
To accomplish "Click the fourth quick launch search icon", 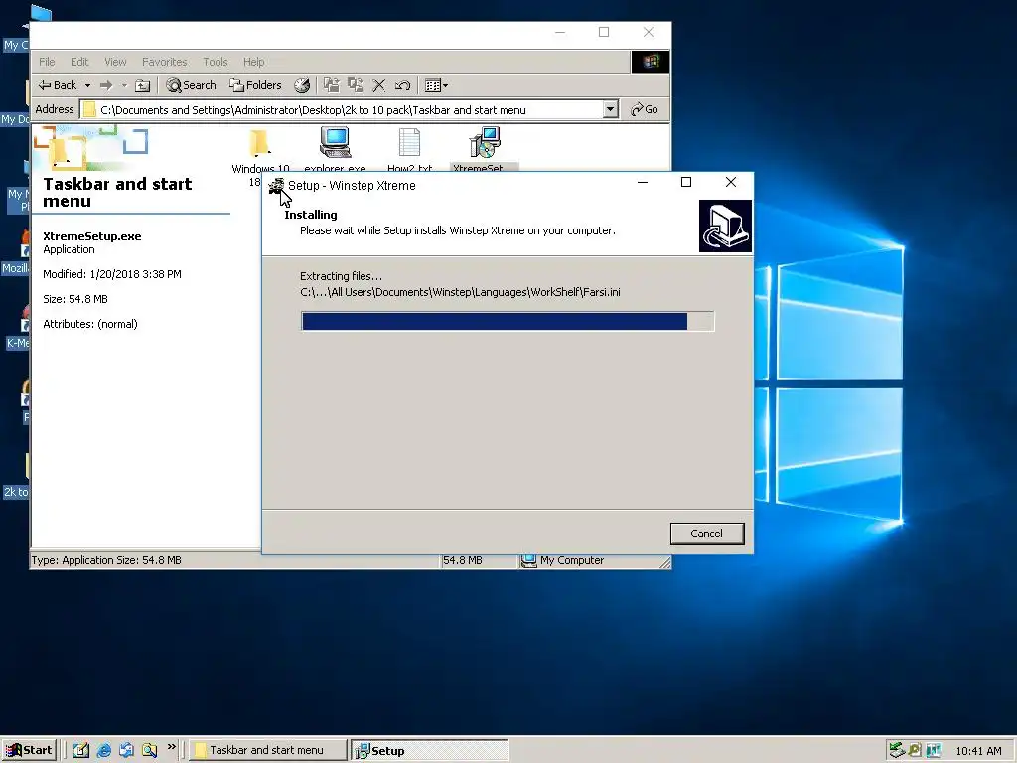I will point(149,750).
